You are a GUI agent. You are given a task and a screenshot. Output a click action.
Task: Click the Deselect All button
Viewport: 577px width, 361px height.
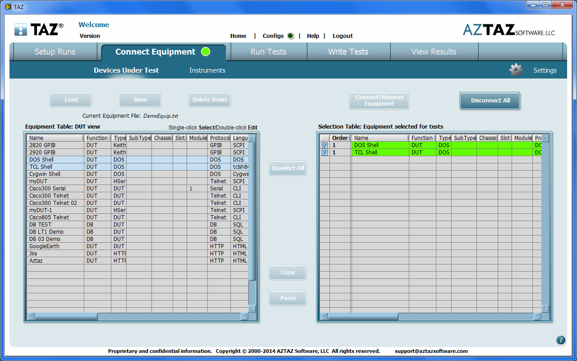pos(288,168)
